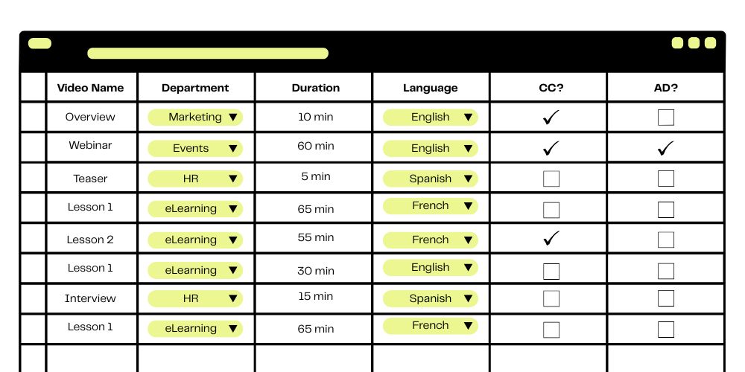
Task: Expand the Events department dropdown
Action: [195, 148]
